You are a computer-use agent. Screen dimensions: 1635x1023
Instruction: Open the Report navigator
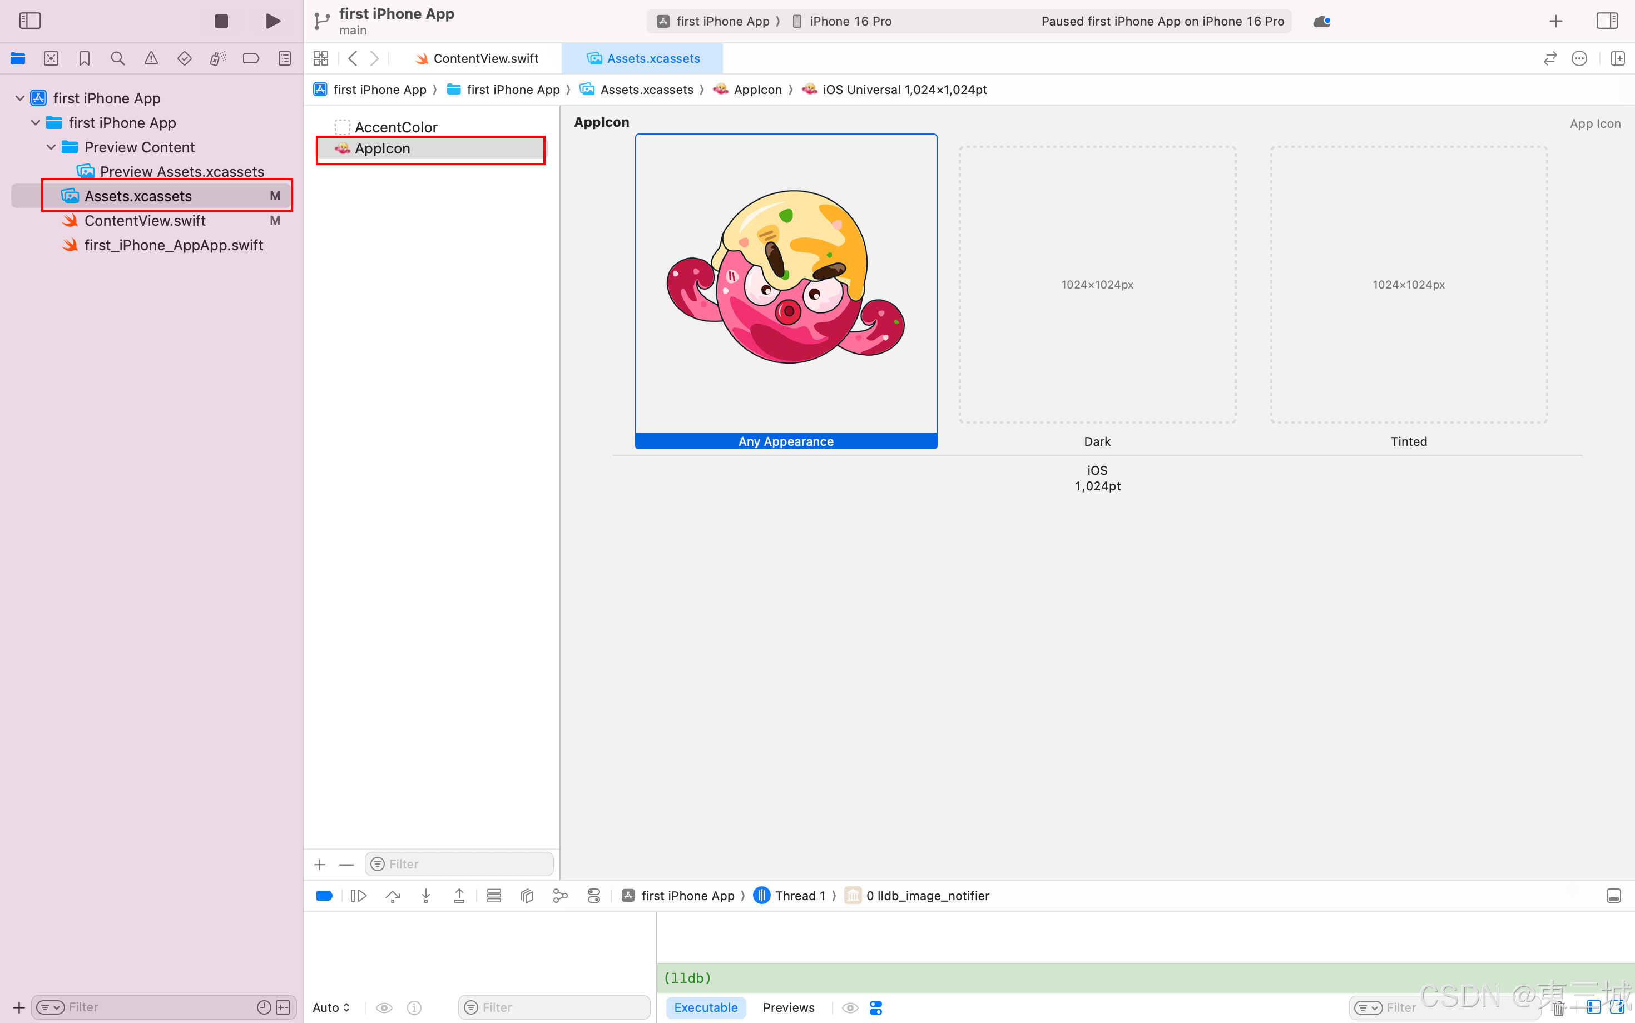285,59
